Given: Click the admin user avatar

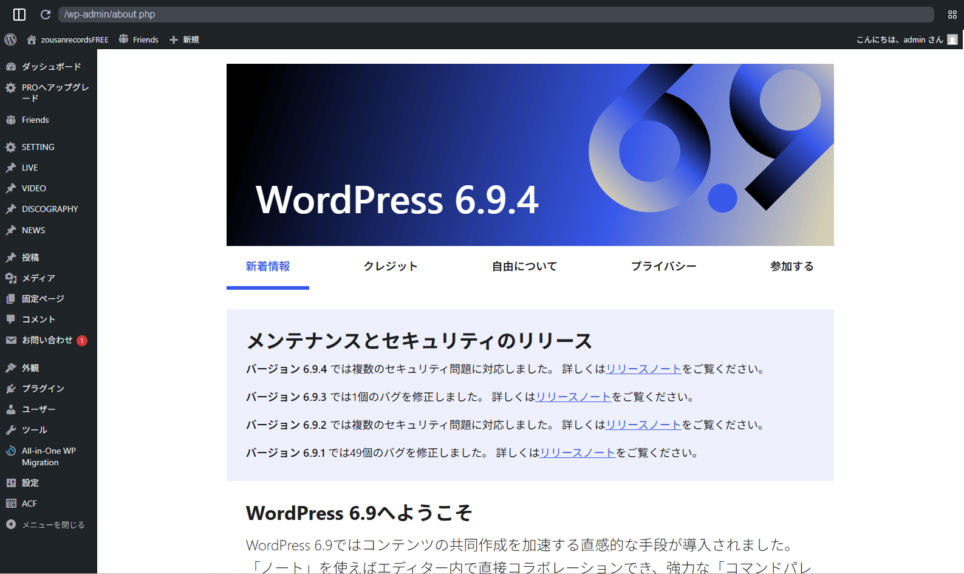Looking at the screenshot, I should 952,39.
